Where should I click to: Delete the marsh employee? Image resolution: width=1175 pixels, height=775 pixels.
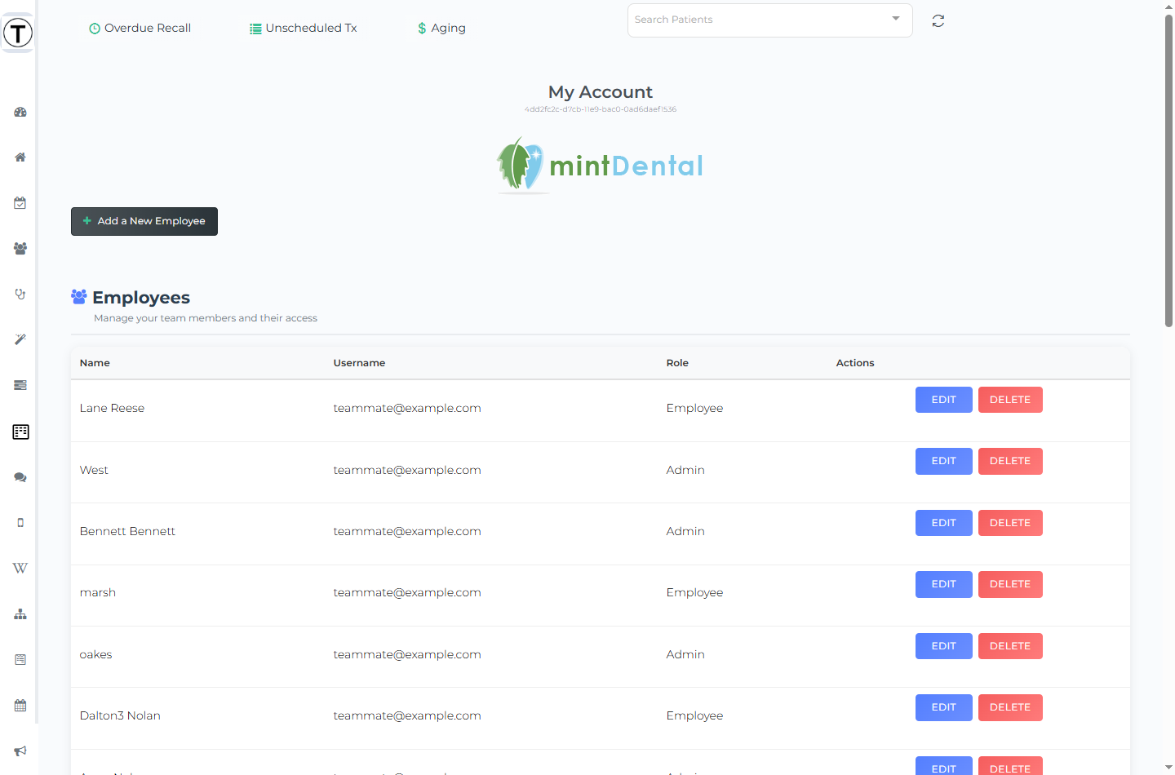coord(1010,584)
